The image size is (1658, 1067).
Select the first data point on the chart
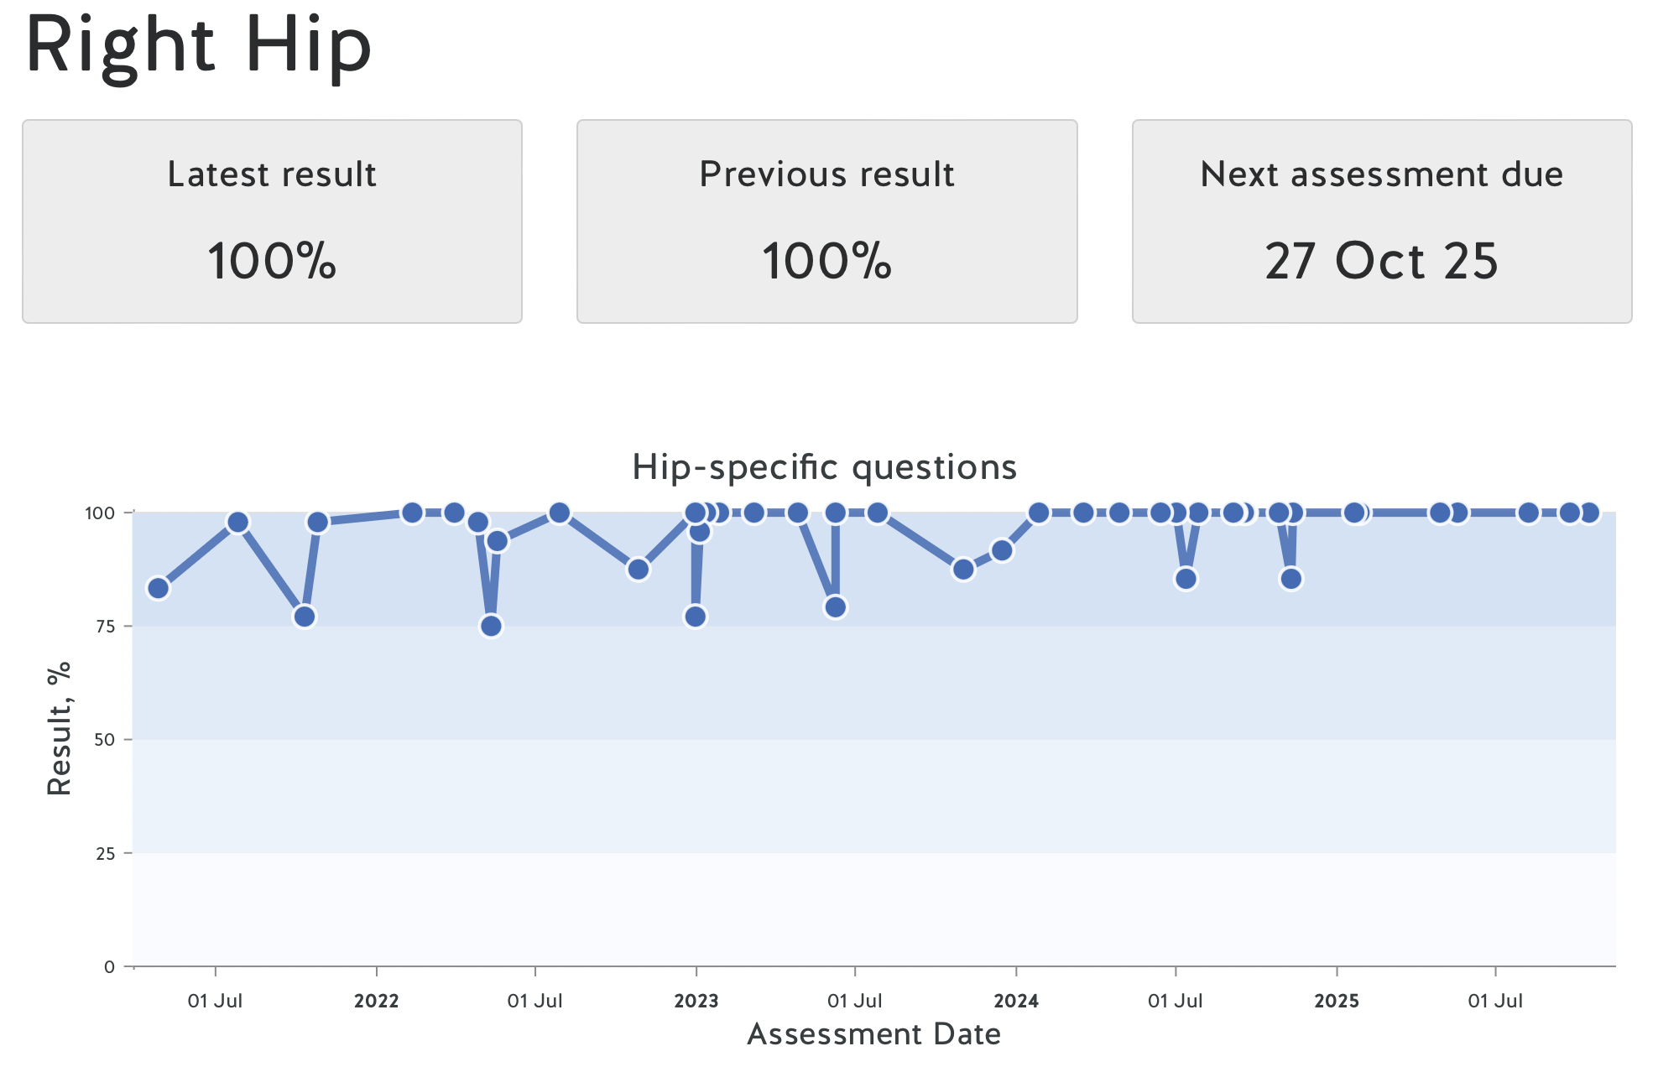(x=158, y=588)
